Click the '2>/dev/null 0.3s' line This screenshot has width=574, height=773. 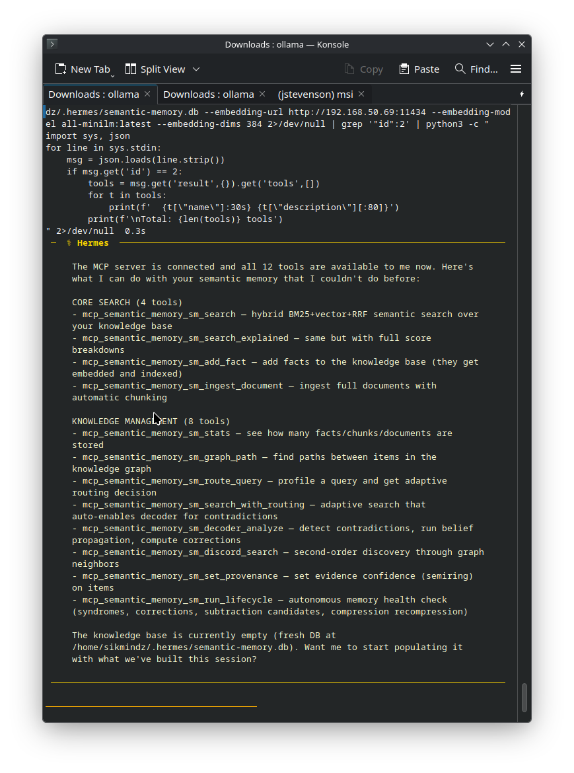pos(96,231)
